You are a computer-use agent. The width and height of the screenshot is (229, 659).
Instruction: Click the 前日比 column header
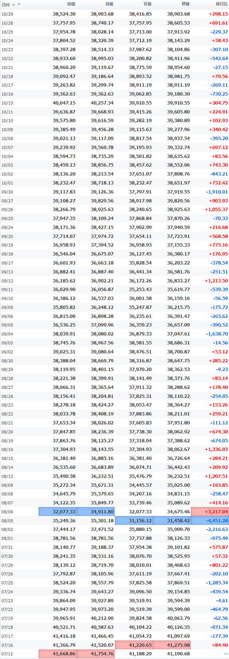click(221, 4)
